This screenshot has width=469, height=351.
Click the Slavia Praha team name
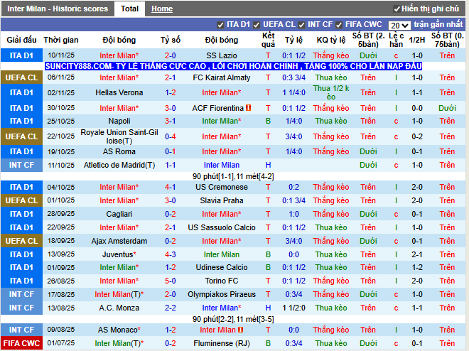click(222, 200)
